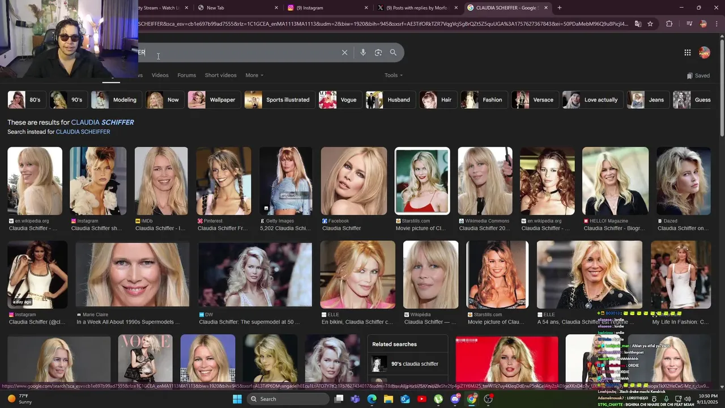
Task: Filter images by the Vogue chip
Action: tap(340, 100)
